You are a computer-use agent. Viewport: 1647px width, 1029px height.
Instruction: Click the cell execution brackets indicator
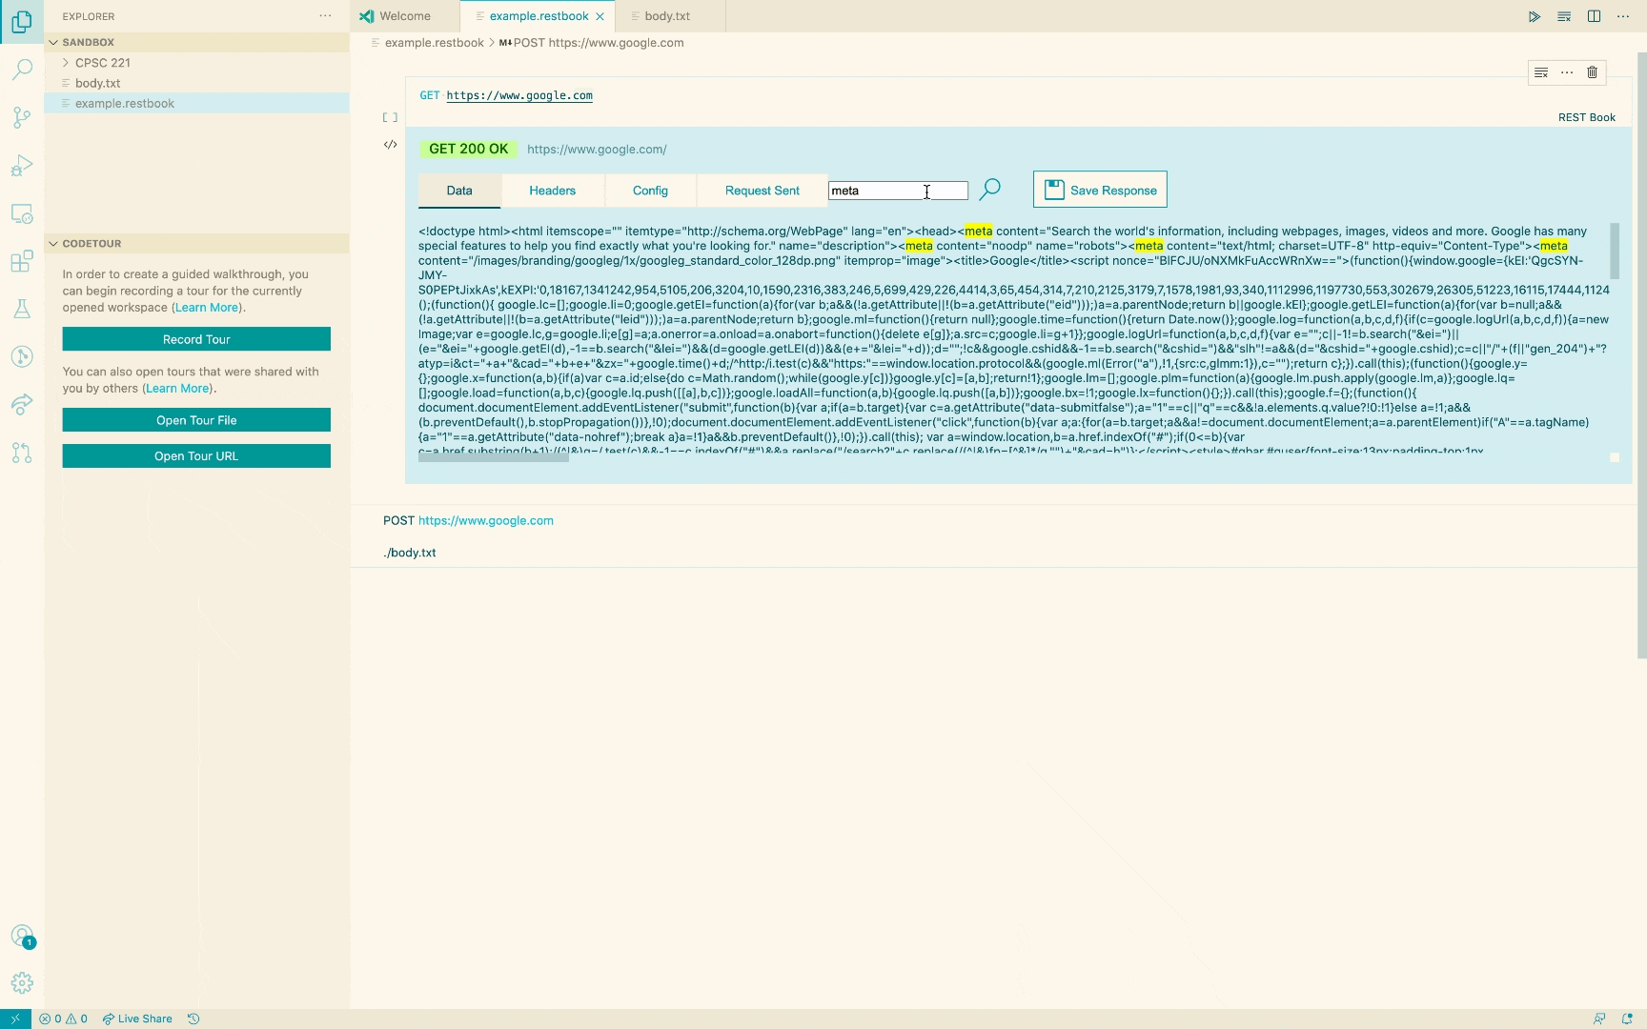(390, 117)
